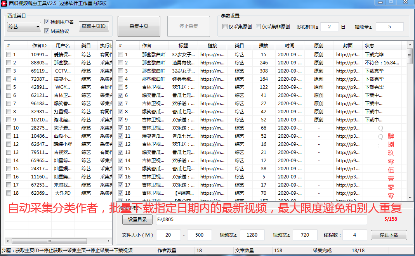Check author row 1 checkbox 10991...

coord(9,54)
